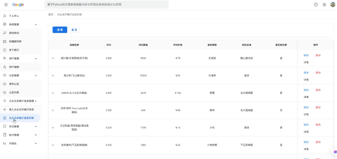Click 删除 for the True Cafe row
Screen dimensions: 337x159
(x=318, y=107)
